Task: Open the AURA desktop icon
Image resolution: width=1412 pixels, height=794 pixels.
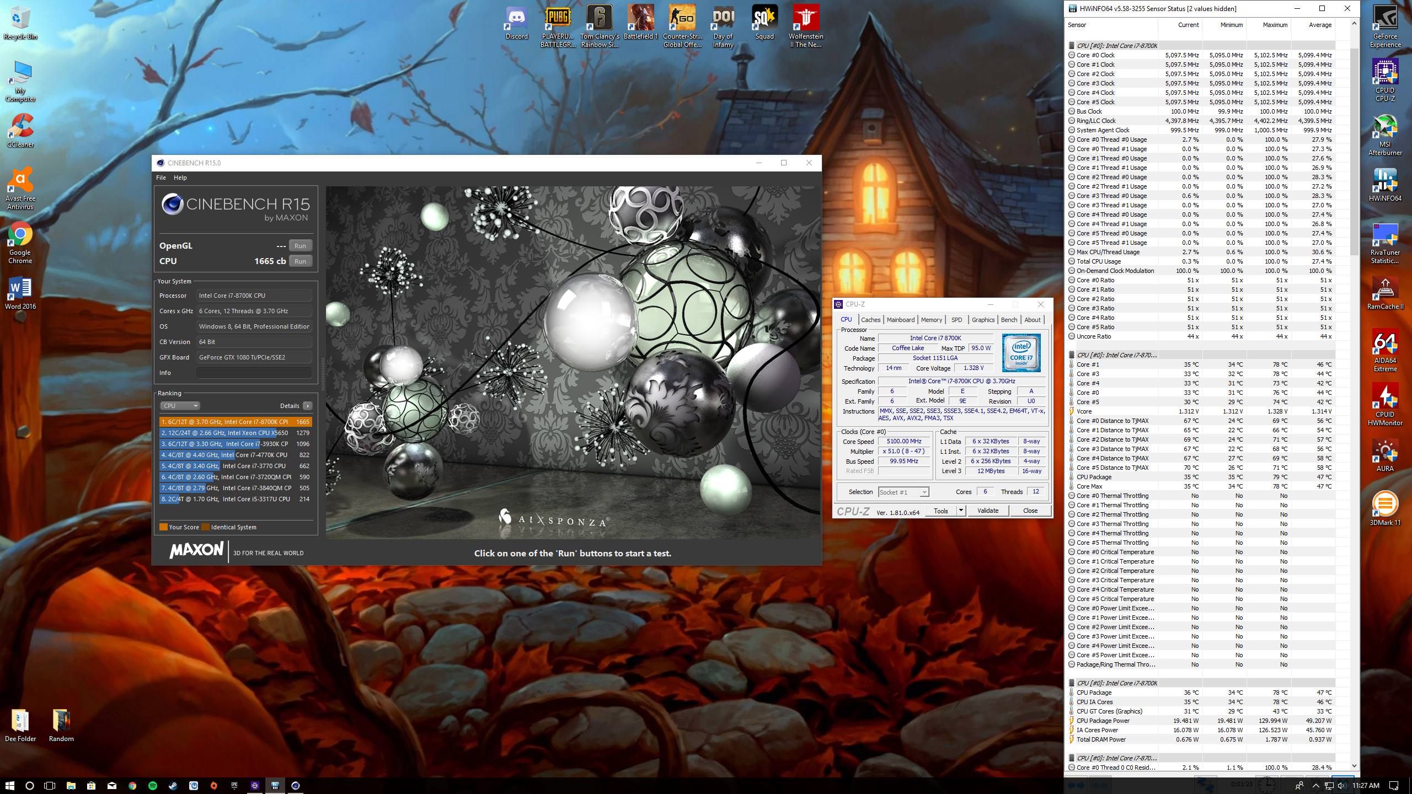Action: 1385,455
